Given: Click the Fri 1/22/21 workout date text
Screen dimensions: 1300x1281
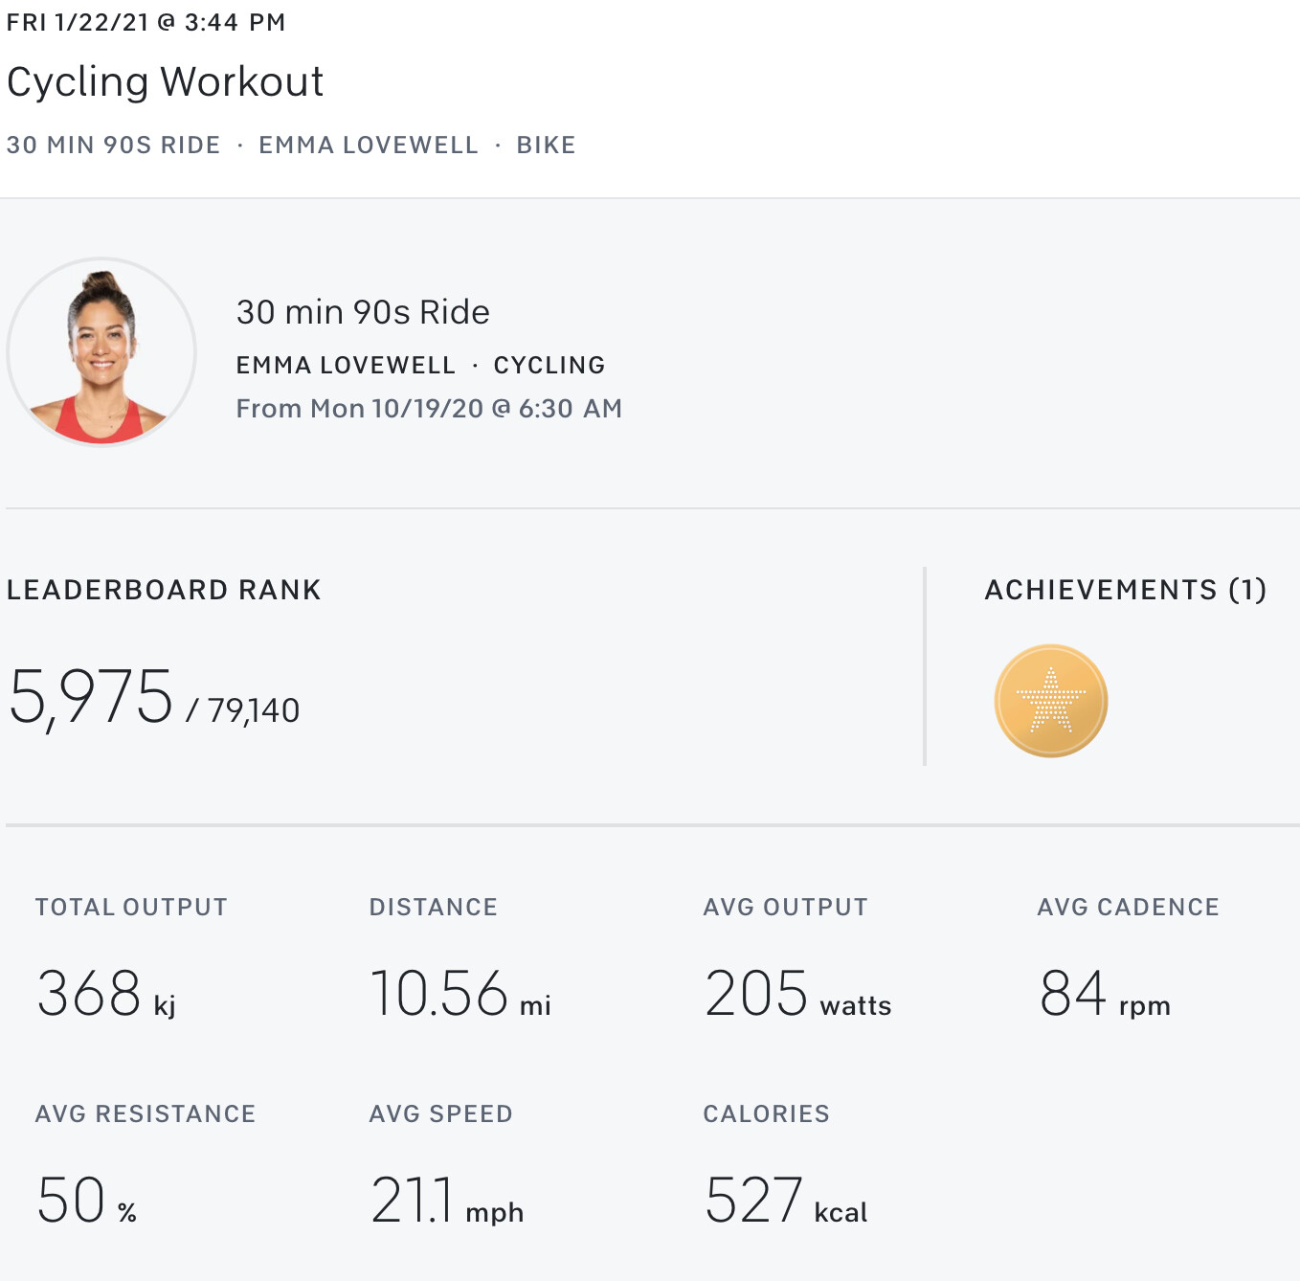Looking at the screenshot, I should click(x=146, y=22).
